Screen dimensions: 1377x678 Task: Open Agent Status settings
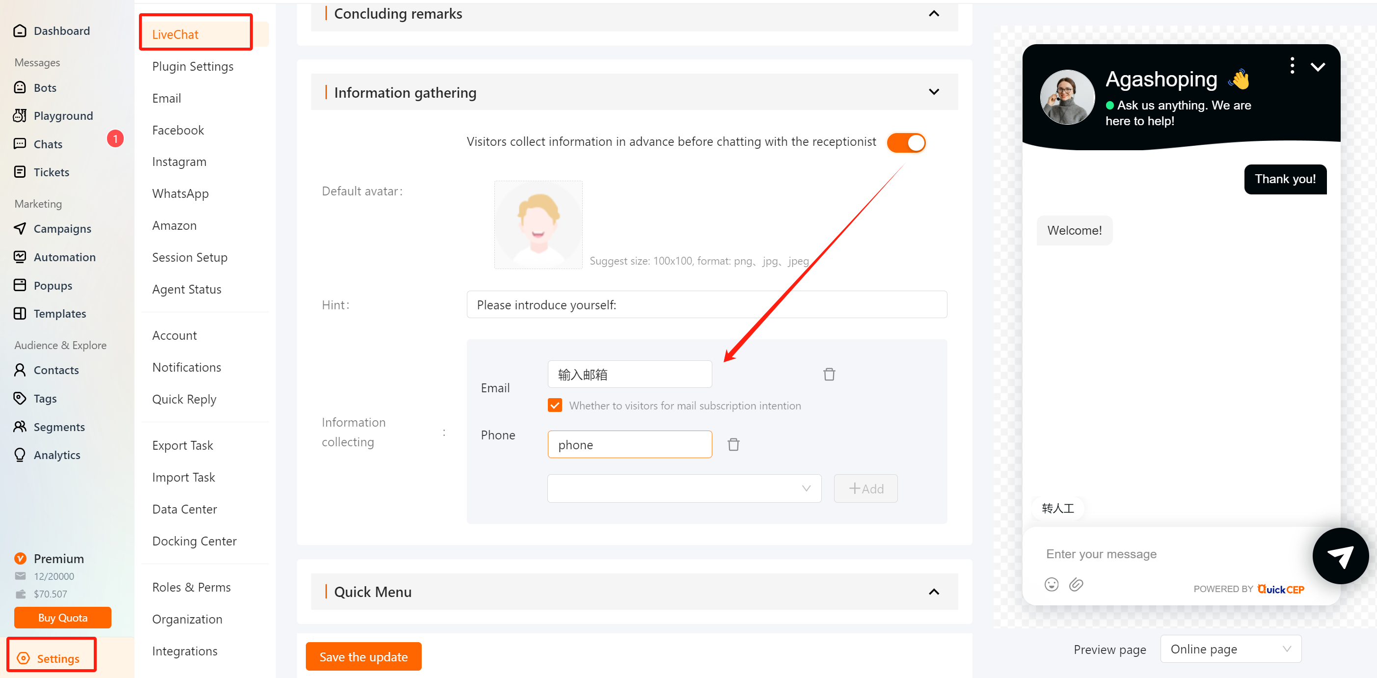(x=187, y=289)
